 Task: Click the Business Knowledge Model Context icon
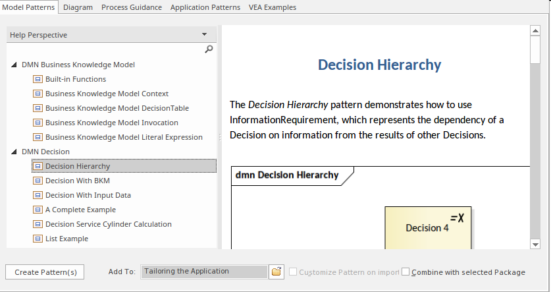(x=38, y=94)
